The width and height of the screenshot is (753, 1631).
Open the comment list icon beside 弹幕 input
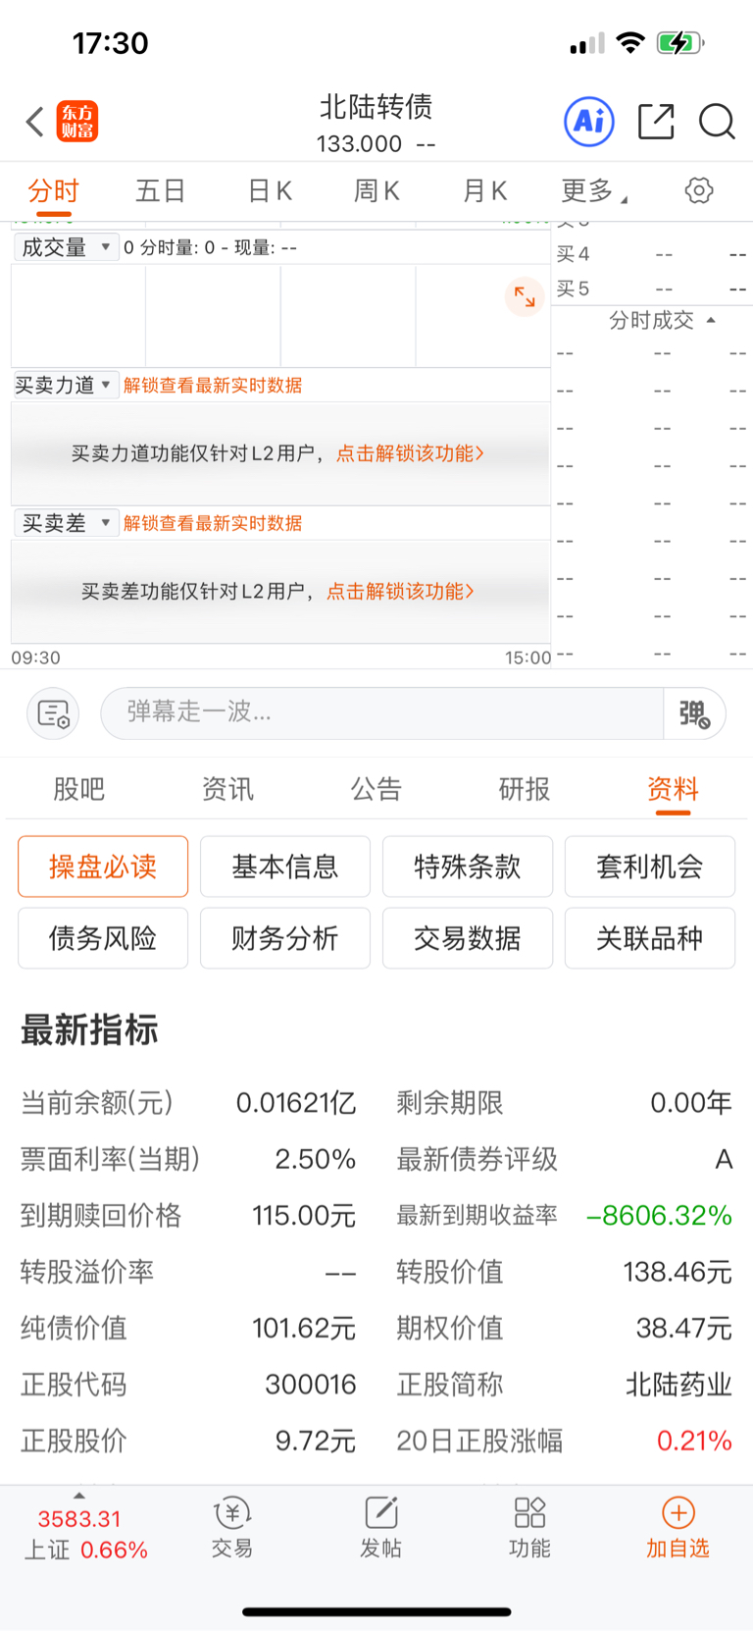pyautogui.click(x=53, y=713)
